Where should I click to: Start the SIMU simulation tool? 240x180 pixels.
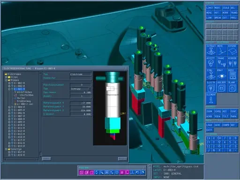211,75
